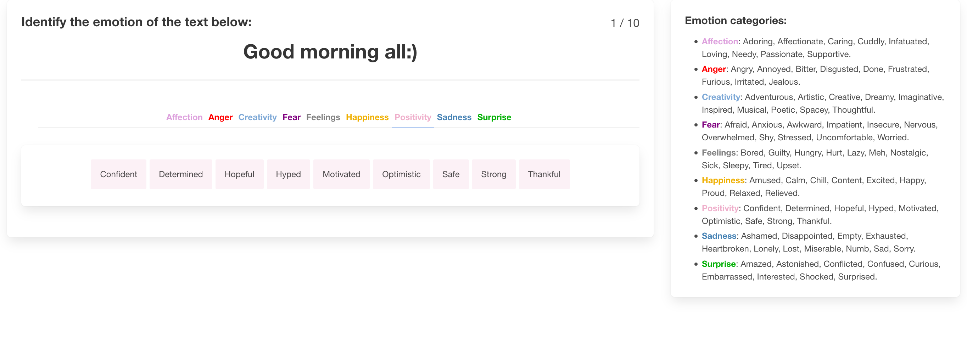
Task: Pick the Optimistic emotion
Action: [x=401, y=174]
